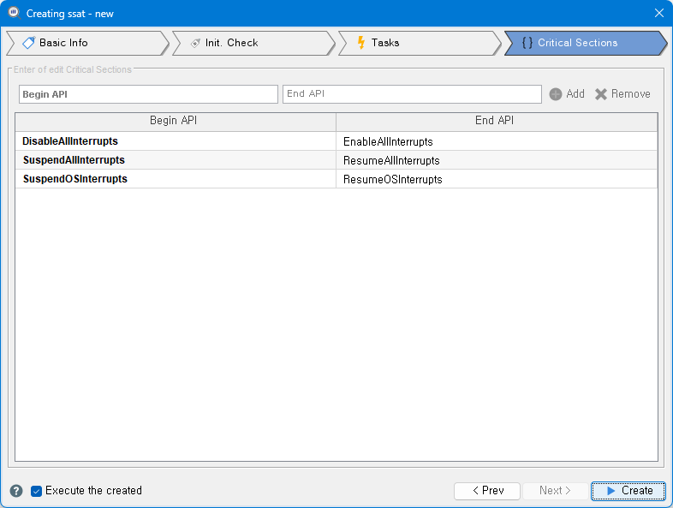
Task: Click the Tasks lightning bolt icon
Action: coord(360,43)
